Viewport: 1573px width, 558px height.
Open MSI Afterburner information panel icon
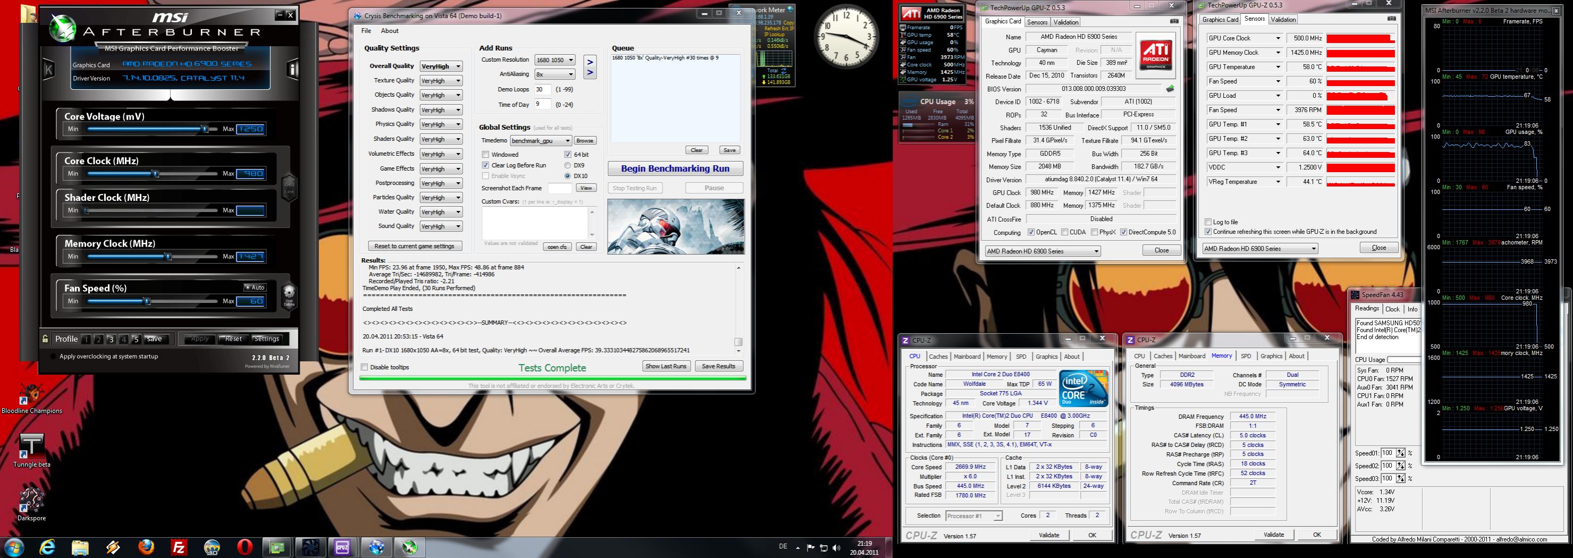point(292,69)
